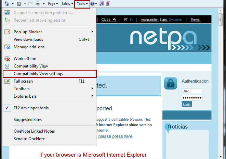226x159 pixels.
Task: Expand the Explorer bars submenu
Action: coord(92,96)
